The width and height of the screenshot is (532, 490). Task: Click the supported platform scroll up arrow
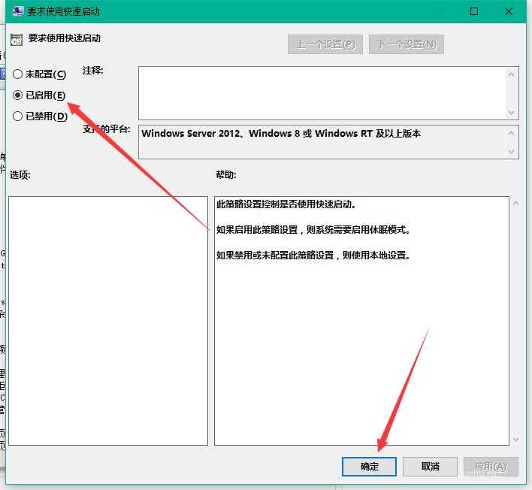click(511, 133)
